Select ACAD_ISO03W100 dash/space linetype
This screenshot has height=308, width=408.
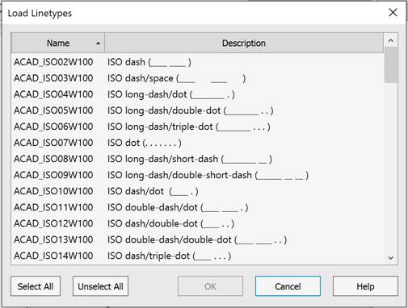[x=198, y=78]
